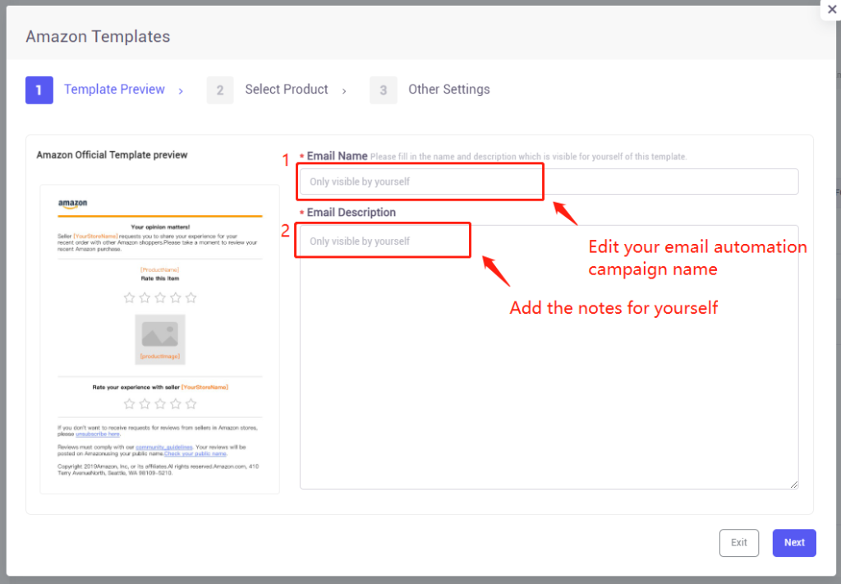The width and height of the screenshot is (841, 584).
Task: Click the chevron after Select Product
Action: [344, 91]
